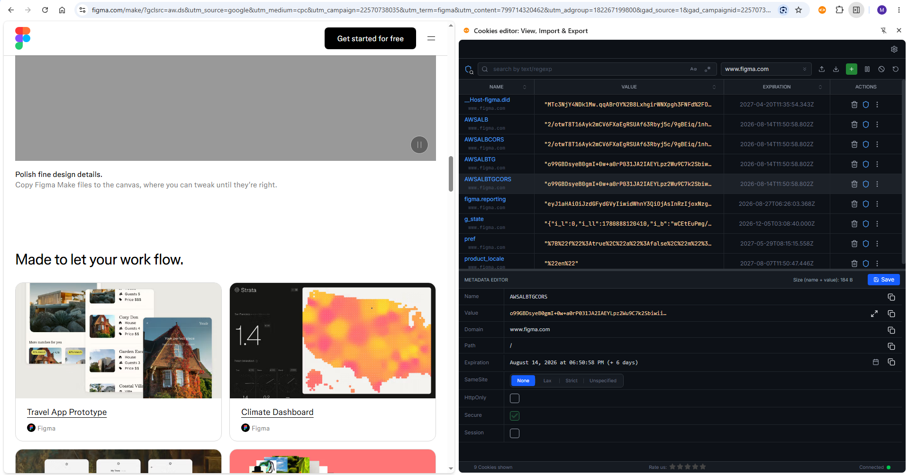Open the browser extensions puzzle icon

839,10
